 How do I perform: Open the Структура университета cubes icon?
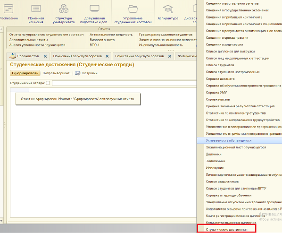click(64, 9)
